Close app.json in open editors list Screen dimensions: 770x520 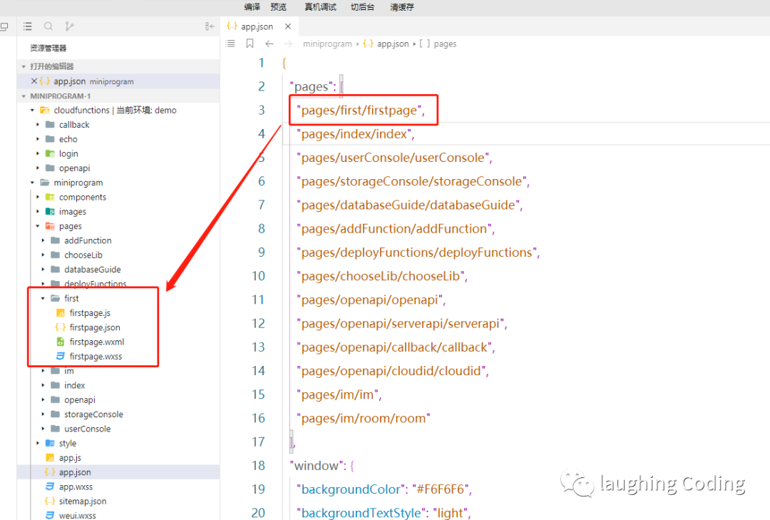pyautogui.click(x=34, y=81)
